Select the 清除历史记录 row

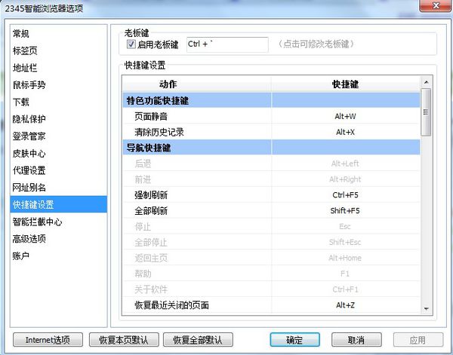click(x=271, y=132)
